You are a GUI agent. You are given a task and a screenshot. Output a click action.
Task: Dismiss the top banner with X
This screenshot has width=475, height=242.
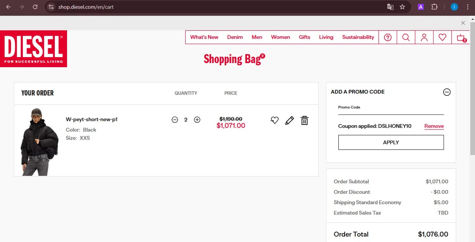463,23
